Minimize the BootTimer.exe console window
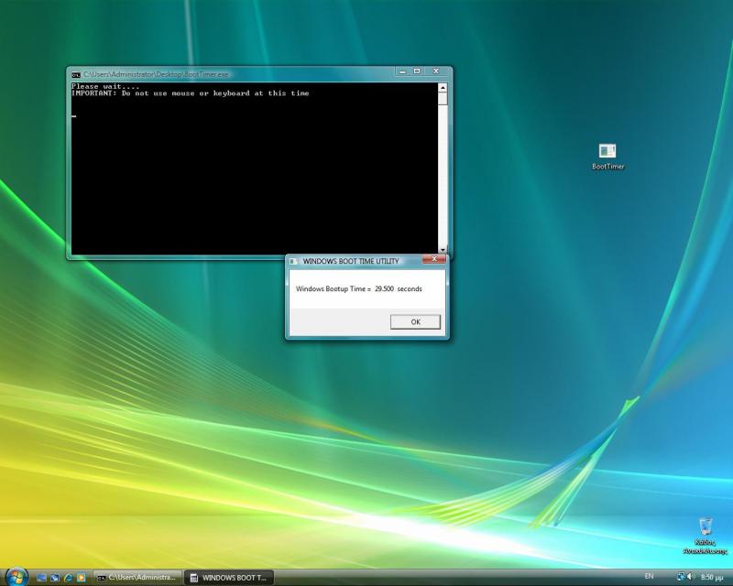Image resolution: width=733 pixels, height=586 pixels. point(402,71)
